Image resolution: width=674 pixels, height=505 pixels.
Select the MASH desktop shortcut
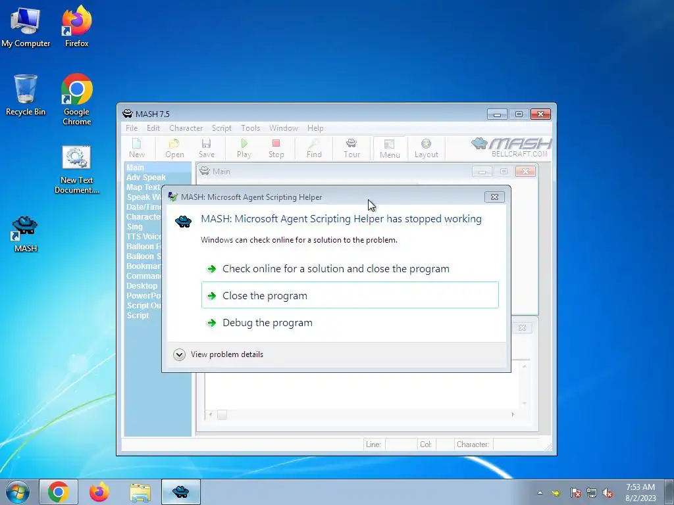tap(26, 235)
